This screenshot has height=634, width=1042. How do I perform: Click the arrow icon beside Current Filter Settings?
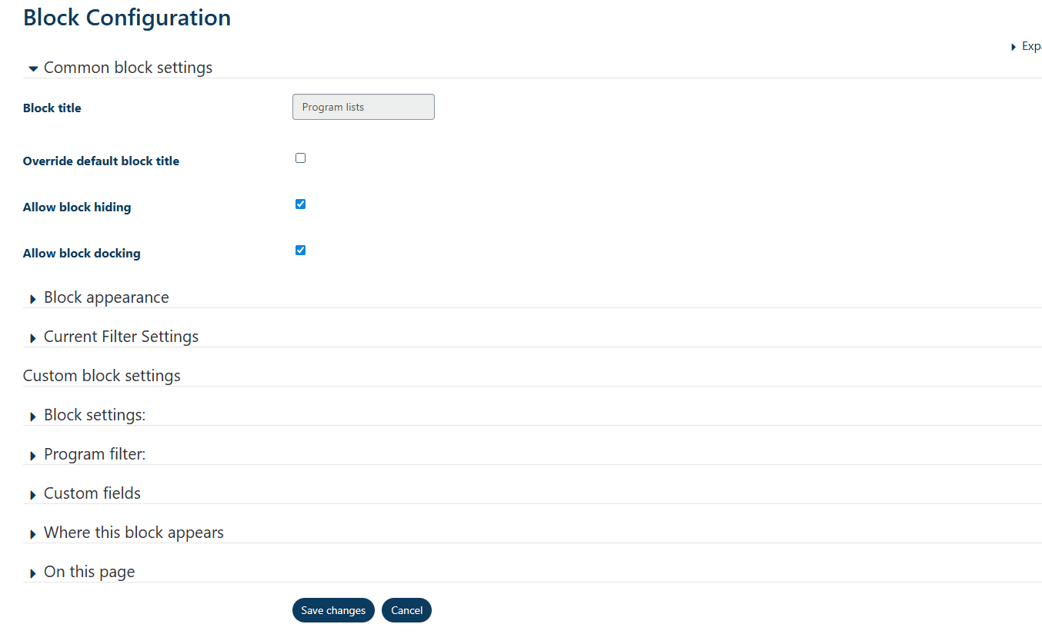point(32,338)
